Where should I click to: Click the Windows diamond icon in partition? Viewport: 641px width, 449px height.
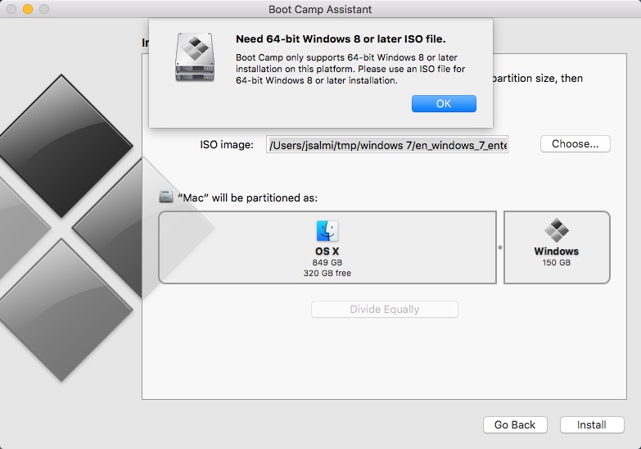click(x=557, y=230)
